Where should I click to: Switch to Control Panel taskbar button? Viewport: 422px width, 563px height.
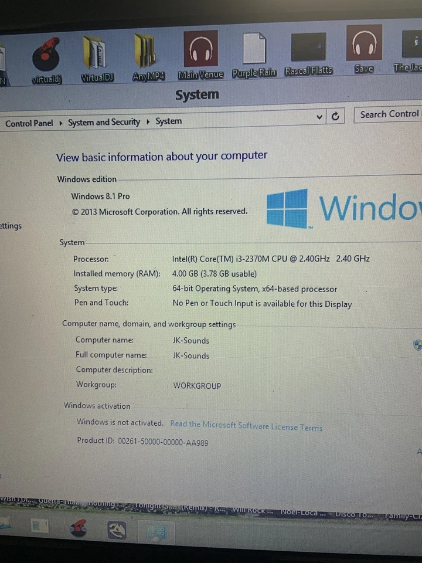156,532
